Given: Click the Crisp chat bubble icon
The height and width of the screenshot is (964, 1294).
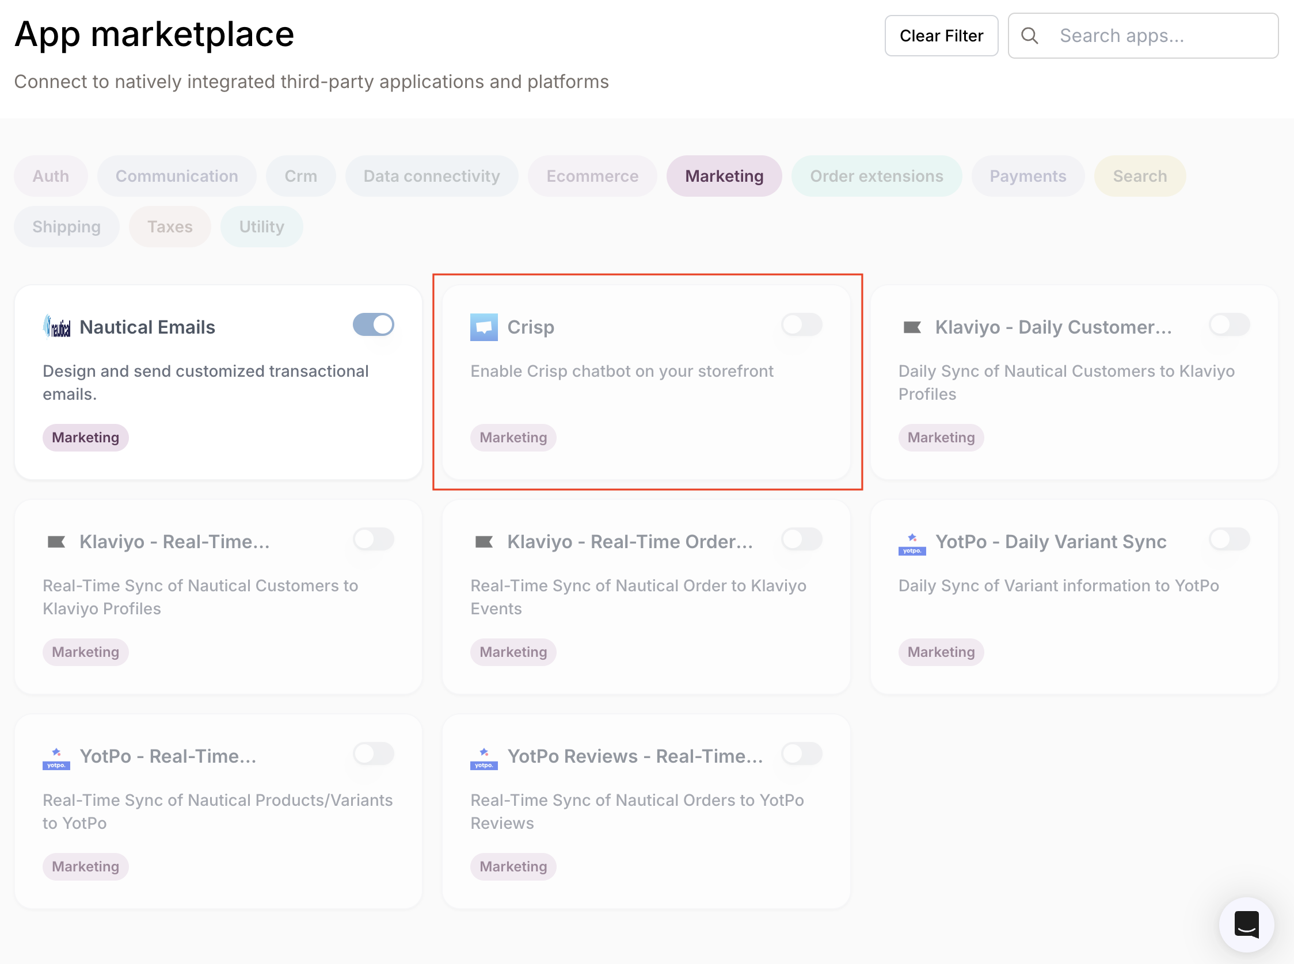Looking at the screenshot, I should [483, 326].
